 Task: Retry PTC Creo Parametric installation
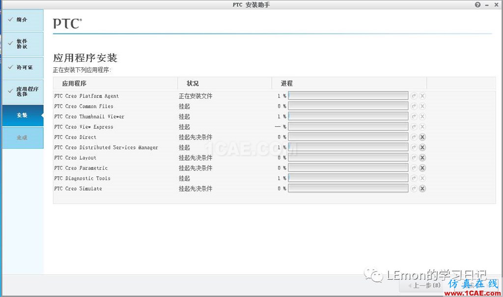414,168
